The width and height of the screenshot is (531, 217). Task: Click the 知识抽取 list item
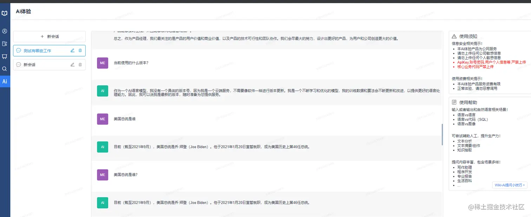[x=465, y=150]
